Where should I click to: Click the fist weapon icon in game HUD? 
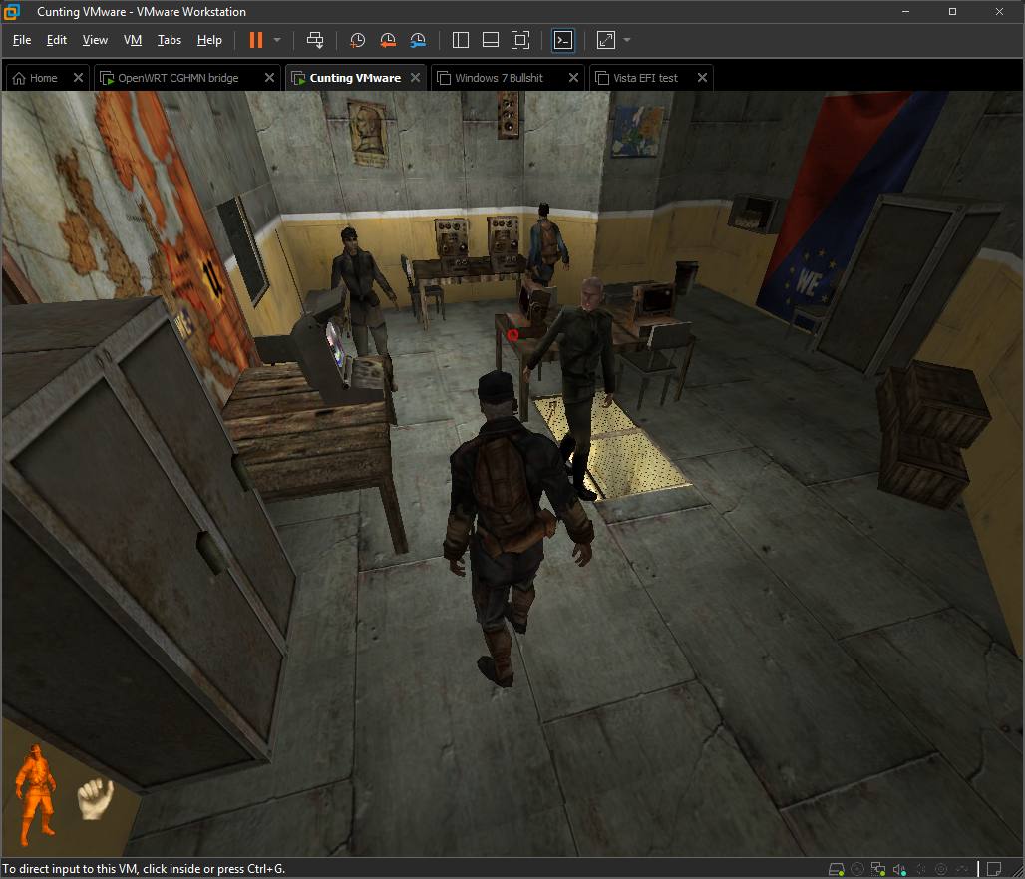96,798
